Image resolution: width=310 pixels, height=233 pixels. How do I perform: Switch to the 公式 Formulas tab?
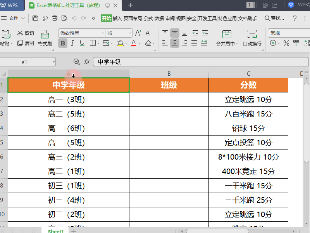pyautogui.click(x=148, y=18)
